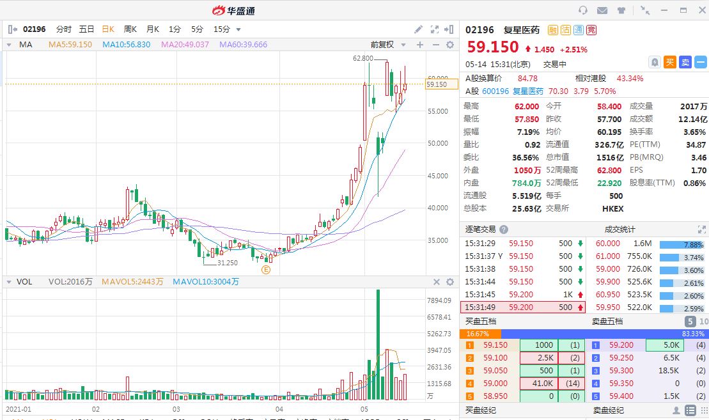This screenshot has height=420, width=709.
Task: Switch order book depth to 5 levels
Action: 690,322
